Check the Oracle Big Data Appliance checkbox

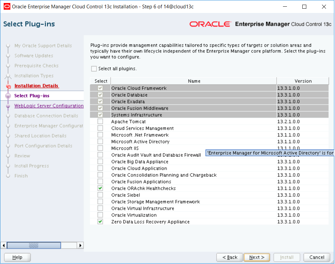[100, 162]
